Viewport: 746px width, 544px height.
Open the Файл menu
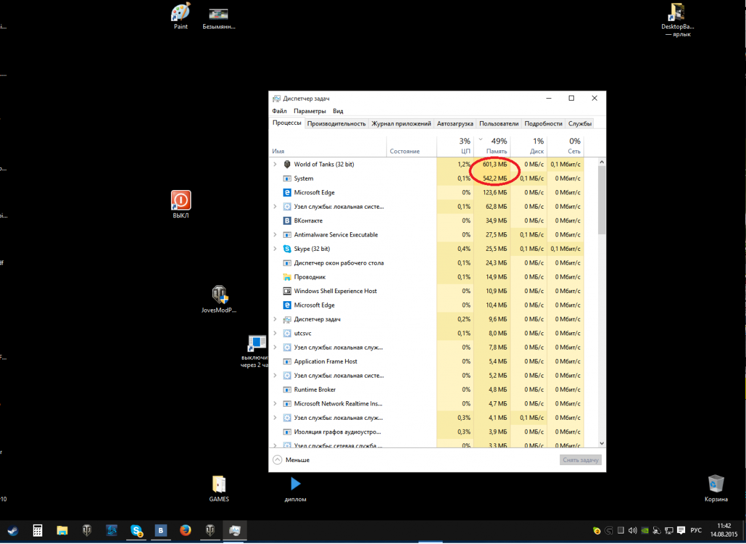click(279, 111)
